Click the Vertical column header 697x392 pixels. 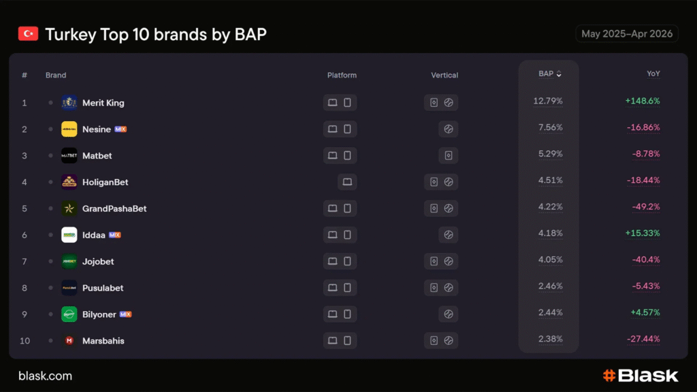tap(444, 75)
